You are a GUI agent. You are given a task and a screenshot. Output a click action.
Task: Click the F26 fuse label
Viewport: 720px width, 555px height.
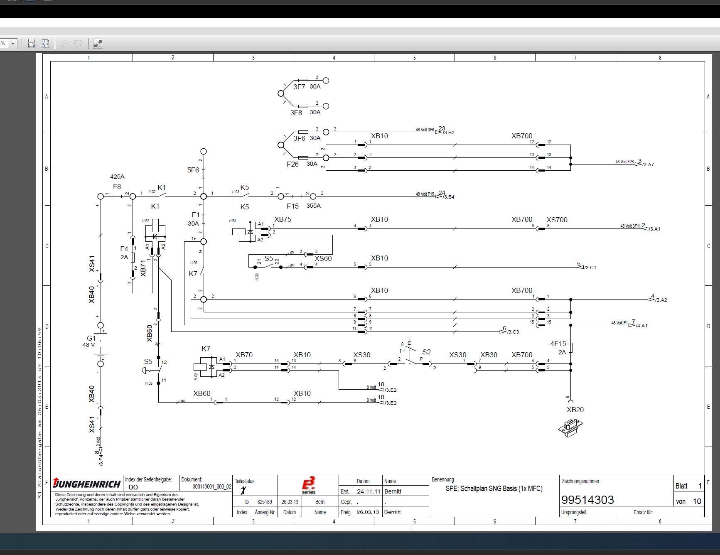click(292, 164)
